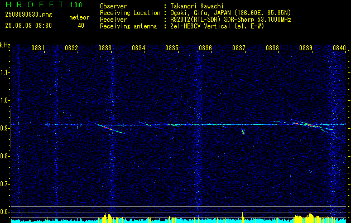Click the yellow power peaks under 0833
351x223 pixels.
coord(107,217)
